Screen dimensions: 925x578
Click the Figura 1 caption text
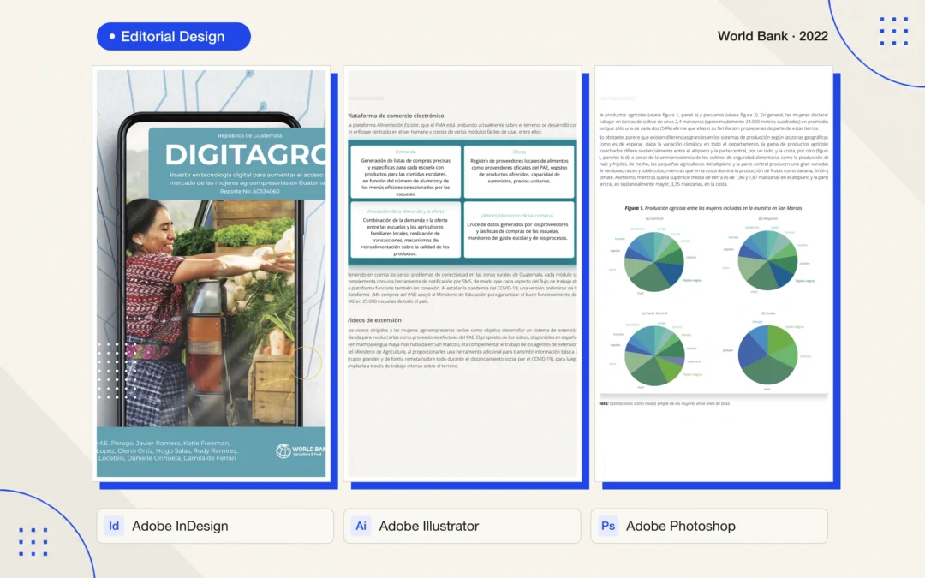(713, 208)
